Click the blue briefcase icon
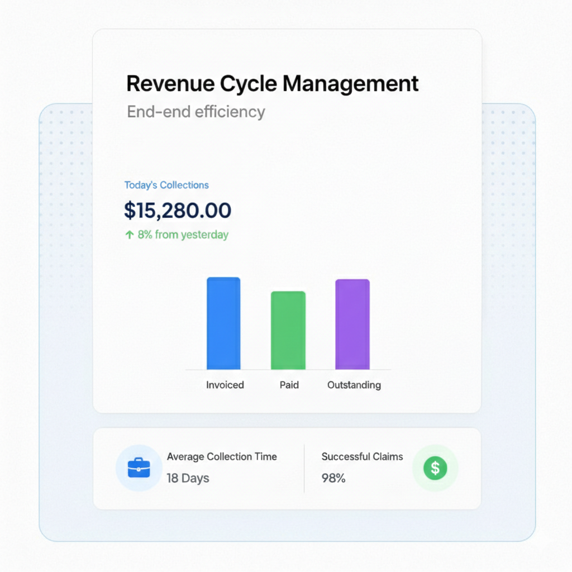 (x=139, y=468)
